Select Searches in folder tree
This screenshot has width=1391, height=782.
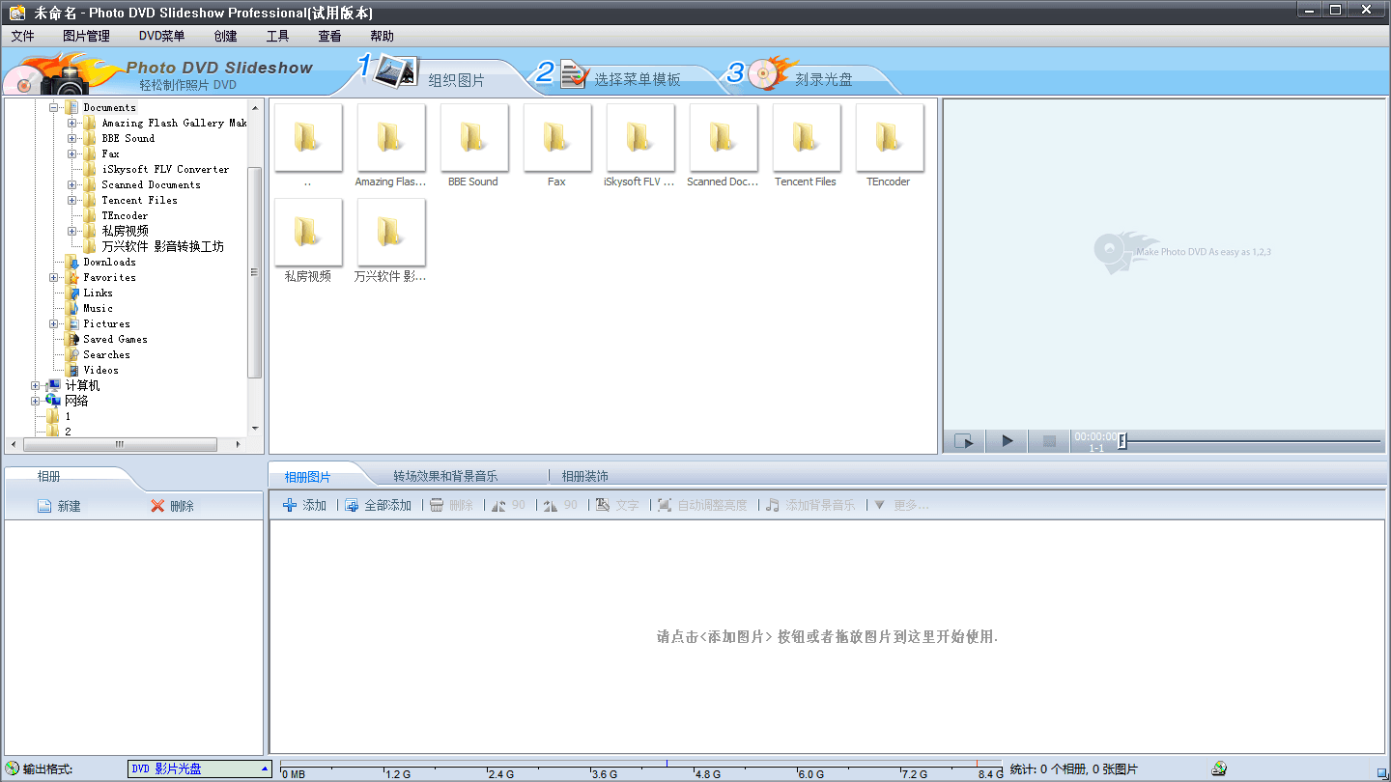point(106,354)
